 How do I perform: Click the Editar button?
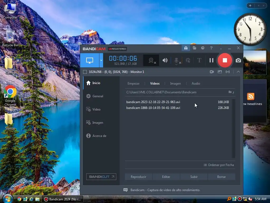166,177
